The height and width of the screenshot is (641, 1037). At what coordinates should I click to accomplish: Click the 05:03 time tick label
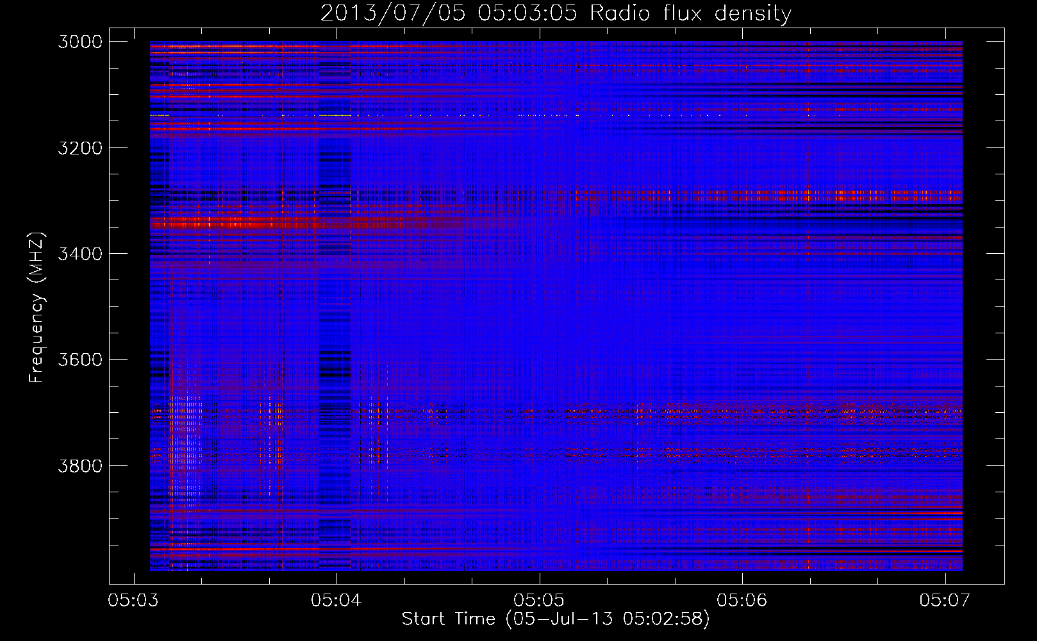pyautogui.click(x=134, y=600)
